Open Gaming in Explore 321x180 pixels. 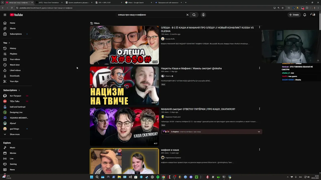(x=16, y=164)
